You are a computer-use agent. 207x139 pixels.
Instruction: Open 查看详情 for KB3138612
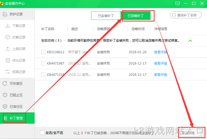tap(161, 52)
